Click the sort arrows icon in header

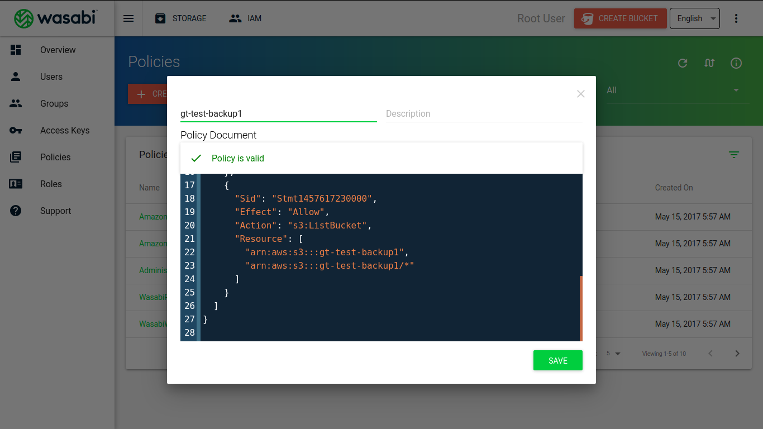coord(709,63)
